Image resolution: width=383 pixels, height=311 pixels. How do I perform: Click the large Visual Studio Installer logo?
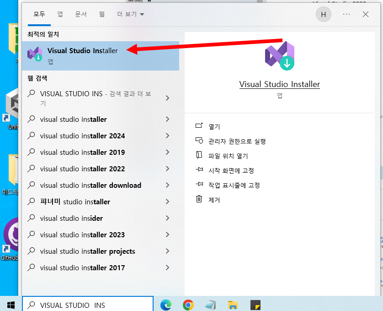280,56
